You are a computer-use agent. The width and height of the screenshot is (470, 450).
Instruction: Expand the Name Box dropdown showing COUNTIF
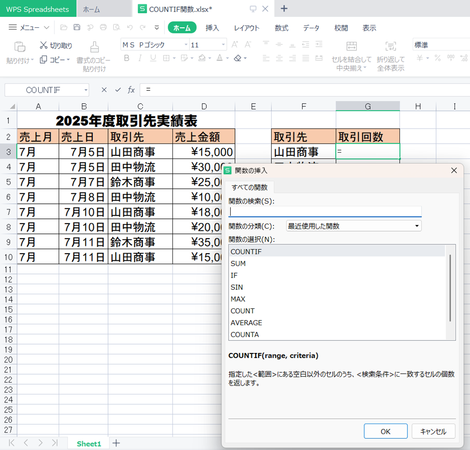(x=86, y=90)
